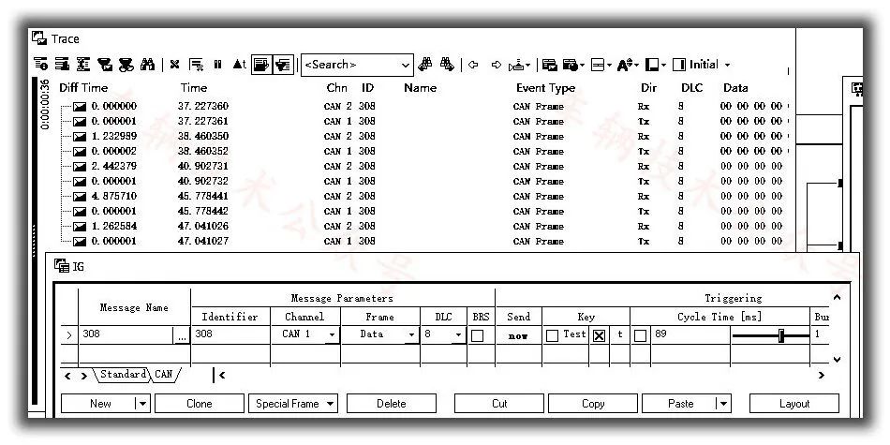The height and width of the screenshot is (445, 890).
Task: Send message 308 with the now button
Action: point(518,335)
